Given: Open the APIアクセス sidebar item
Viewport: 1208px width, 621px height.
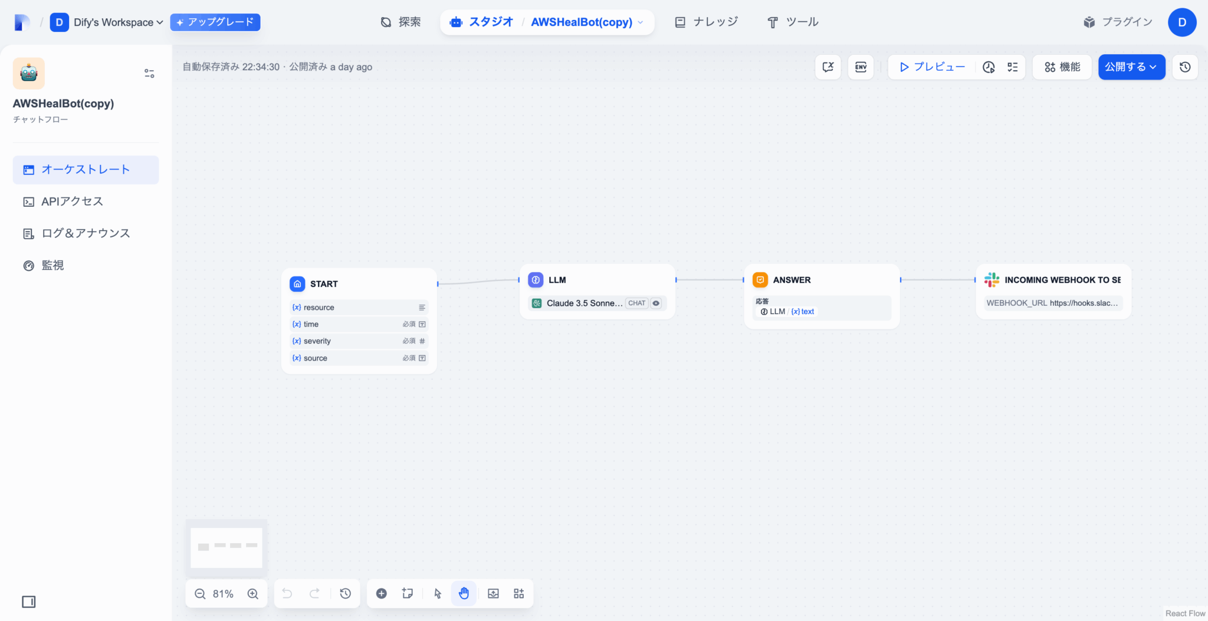Looking at the screenshot, I should [x=72, y=202].
